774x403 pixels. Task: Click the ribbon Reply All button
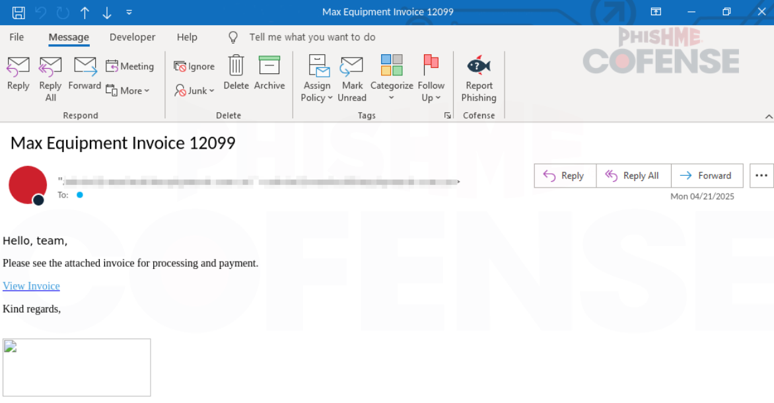[x=50, y=79]
